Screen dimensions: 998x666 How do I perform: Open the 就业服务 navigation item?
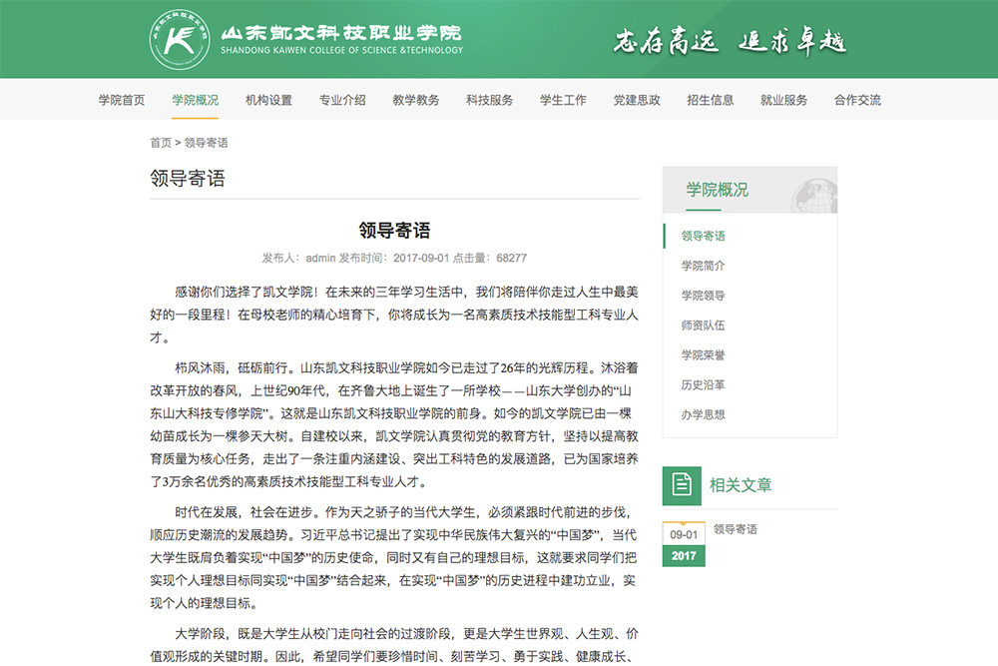pos(783,100)
